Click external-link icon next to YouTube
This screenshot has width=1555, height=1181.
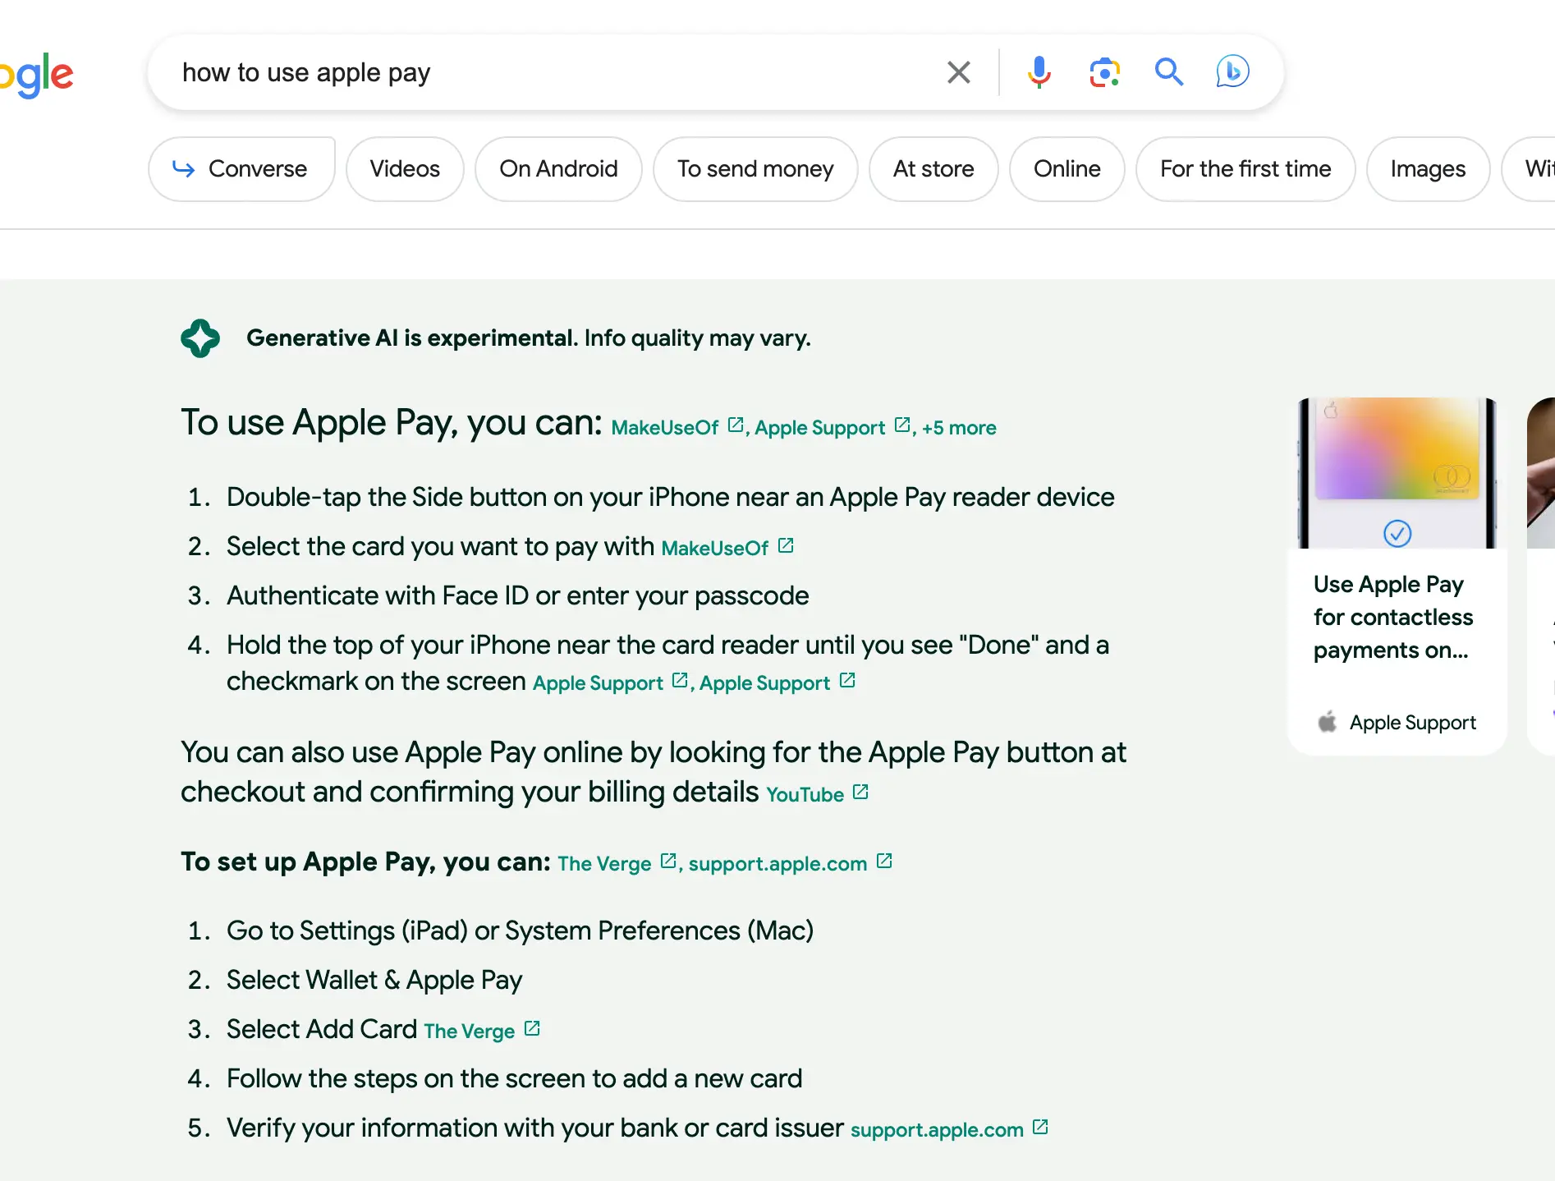[x=860, y=792]
